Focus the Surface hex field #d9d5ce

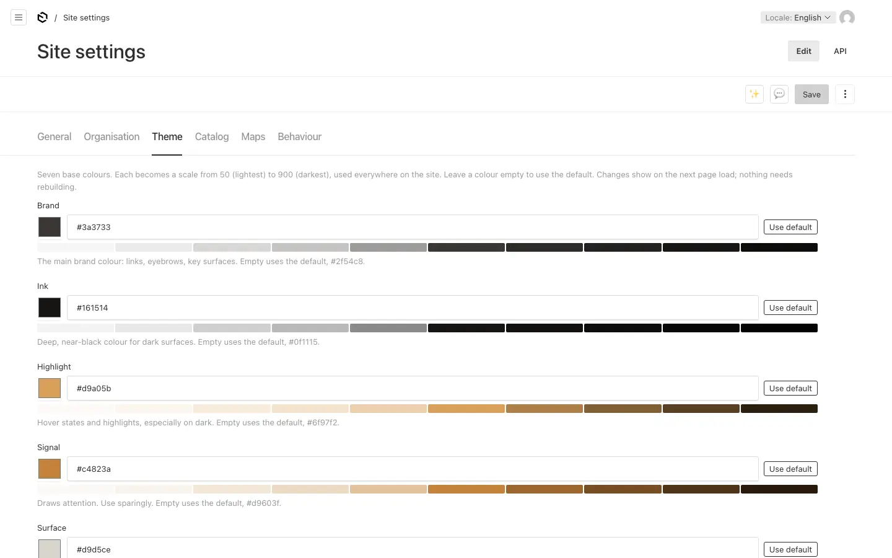[x=413, y=548]
